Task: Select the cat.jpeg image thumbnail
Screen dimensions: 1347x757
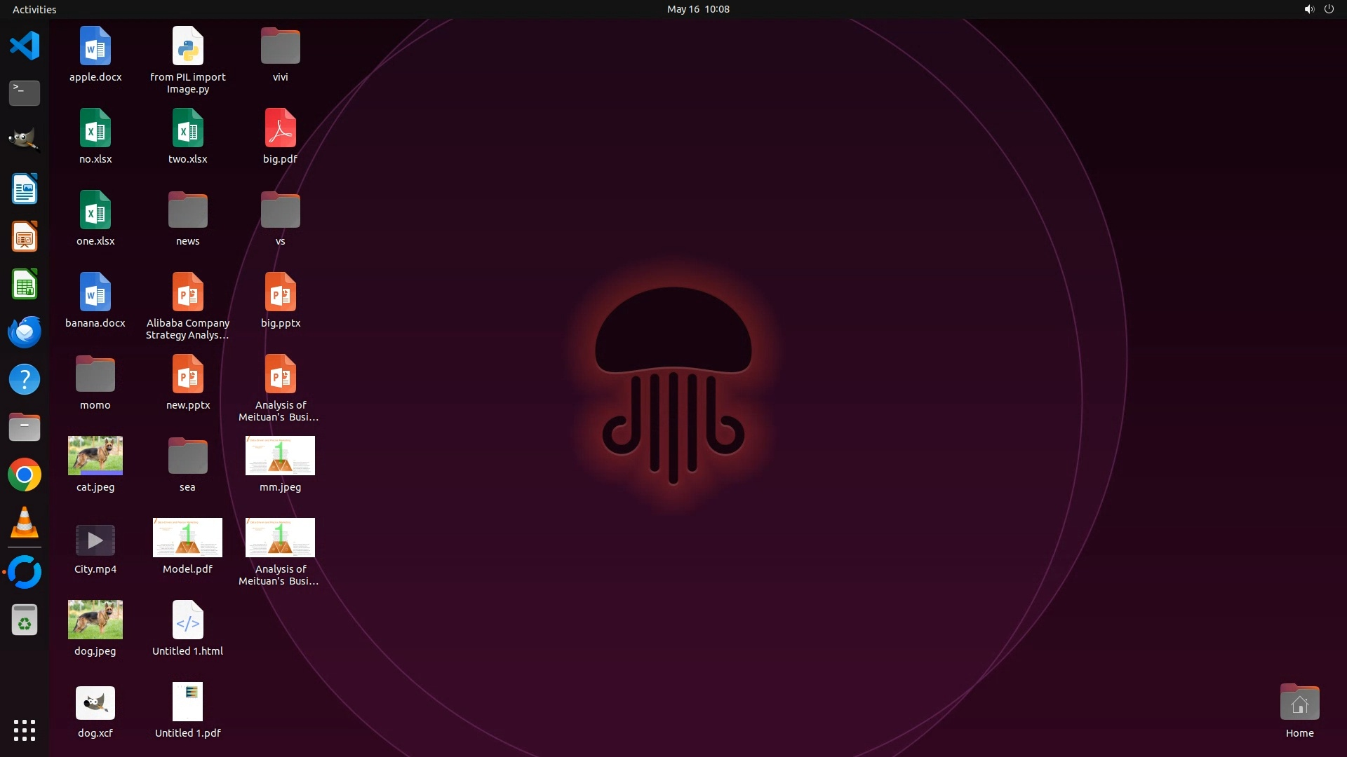Action: [95, 456]
